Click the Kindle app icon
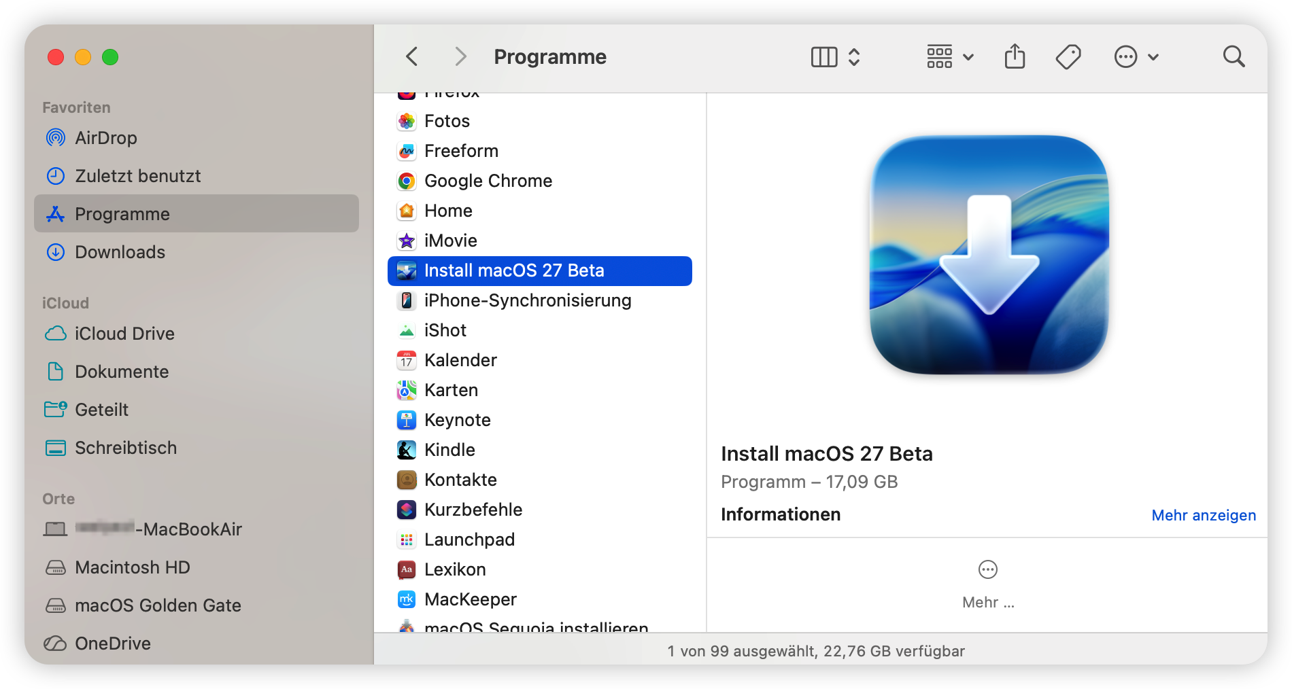Screen dimensions: 1292x689 tap(407, 450)
